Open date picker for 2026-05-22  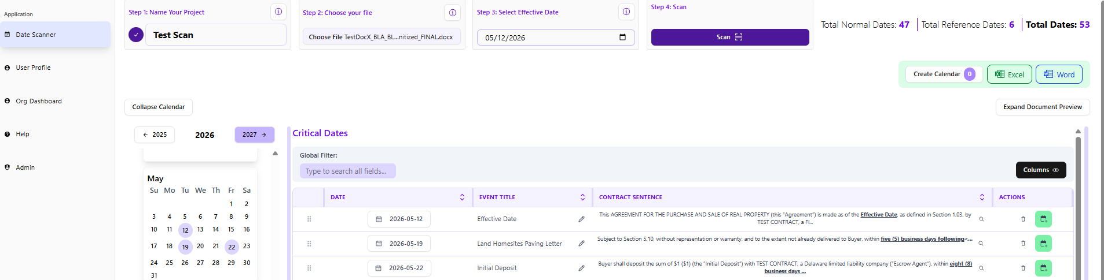click(399, 268)
